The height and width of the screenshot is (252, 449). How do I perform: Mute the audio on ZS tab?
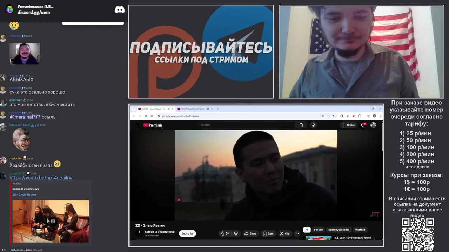point(168,109)
